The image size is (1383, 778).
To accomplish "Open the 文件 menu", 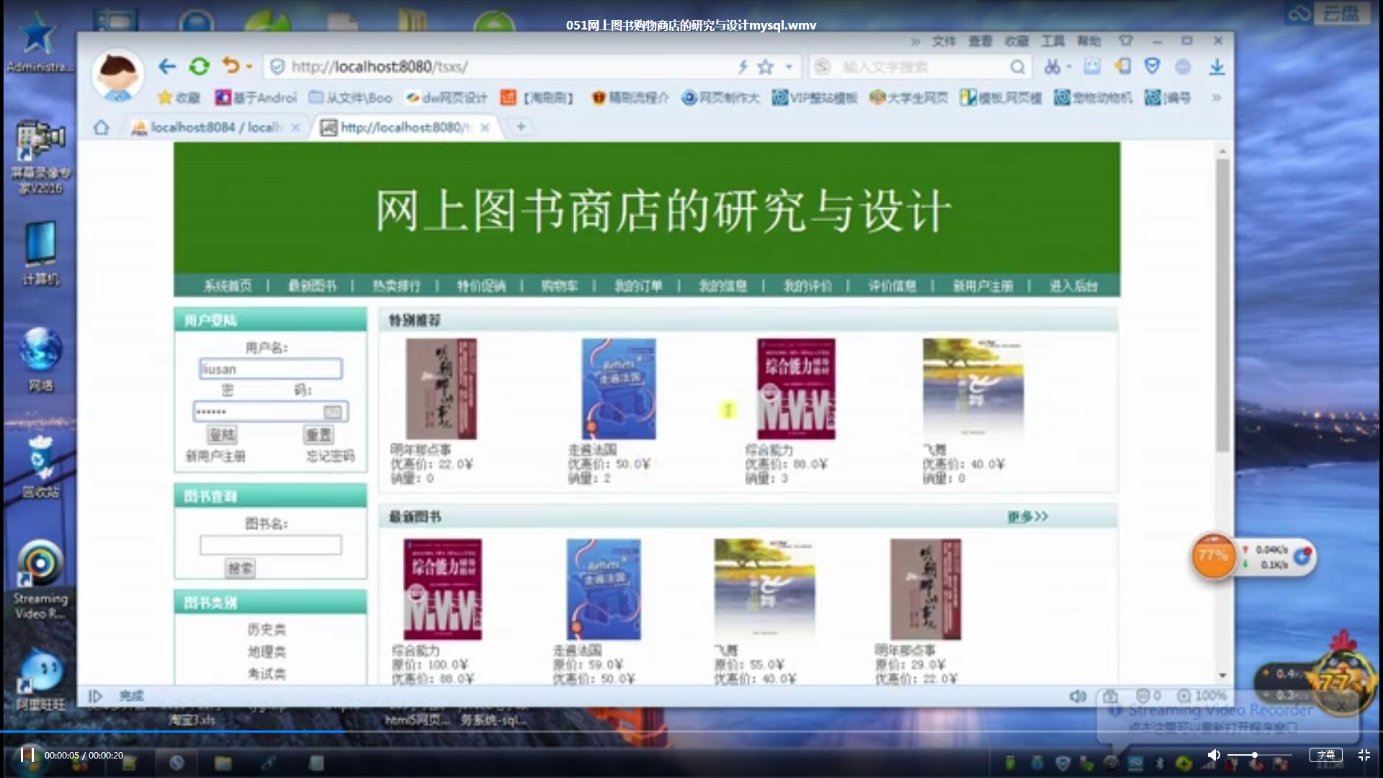I will point(944,41).
